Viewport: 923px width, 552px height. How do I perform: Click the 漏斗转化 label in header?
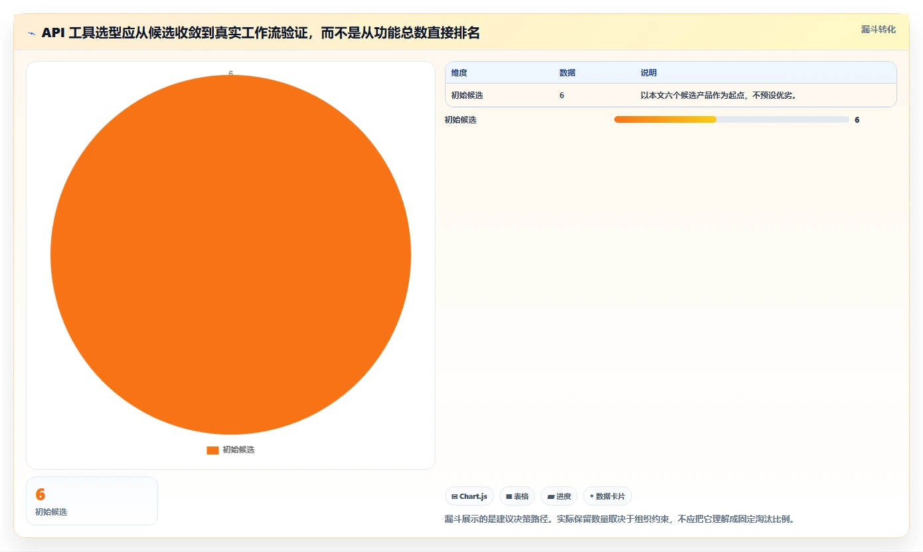pyautogui.click(x=879, y=29)
